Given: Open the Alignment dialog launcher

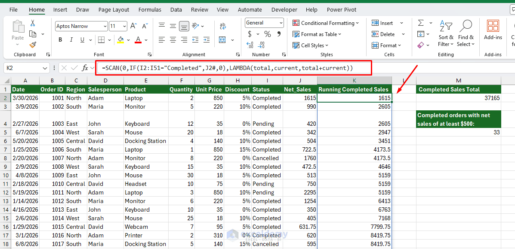Looking at the screenshot, I should coord(239,55).
